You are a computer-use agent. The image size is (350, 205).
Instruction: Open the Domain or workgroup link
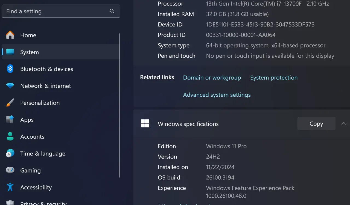pos(212,78)
